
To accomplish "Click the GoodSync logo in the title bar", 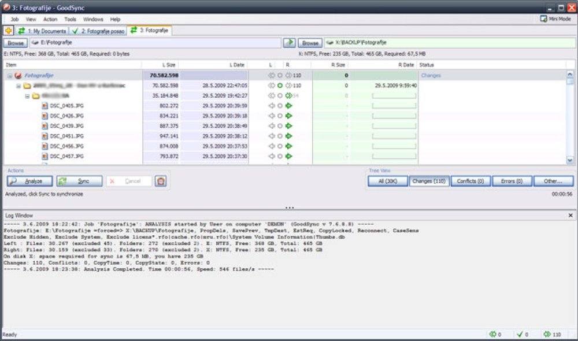I will point(6,7).
